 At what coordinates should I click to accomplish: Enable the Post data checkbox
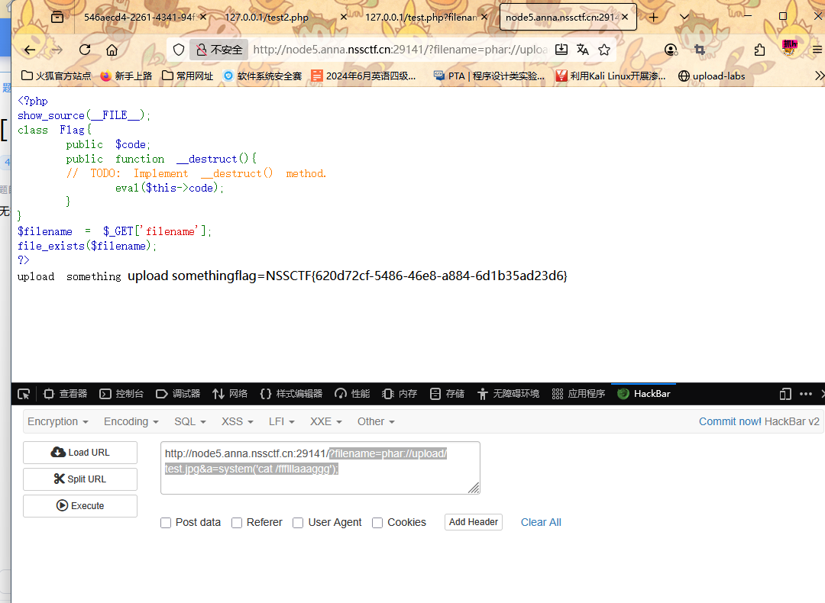[166, 523]
